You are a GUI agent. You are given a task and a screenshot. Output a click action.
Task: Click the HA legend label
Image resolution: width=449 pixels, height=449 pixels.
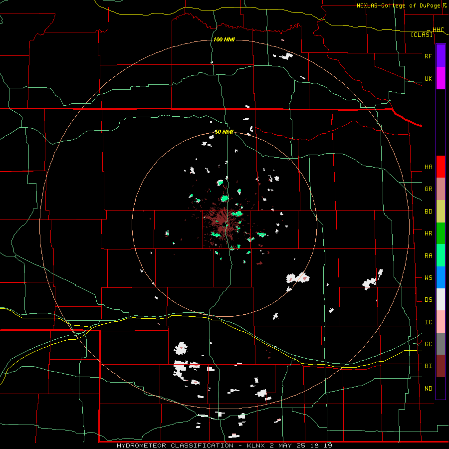428,167
